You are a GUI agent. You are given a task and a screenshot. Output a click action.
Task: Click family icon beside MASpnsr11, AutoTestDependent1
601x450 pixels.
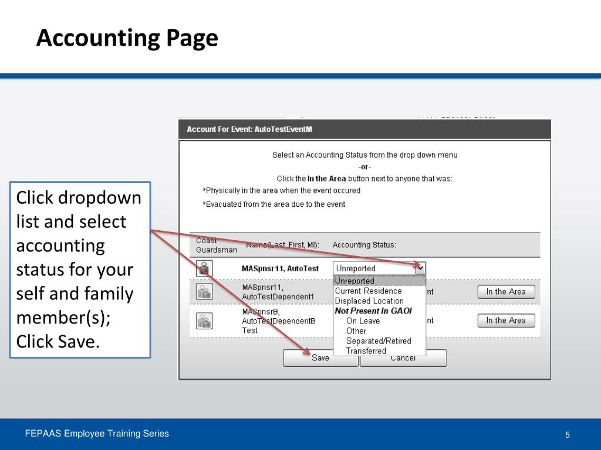(x=204, y=292)
